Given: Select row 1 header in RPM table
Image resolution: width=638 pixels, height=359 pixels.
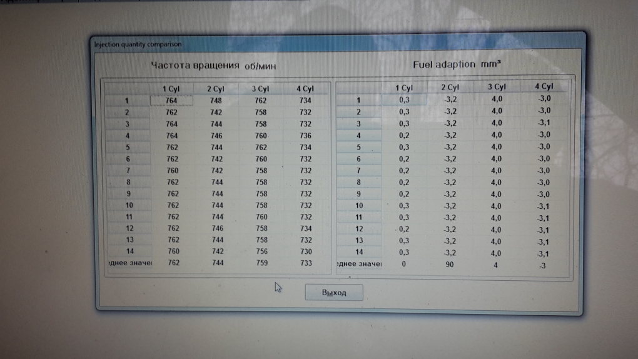Looking at the screenshot, I should (x=126, y=101).
